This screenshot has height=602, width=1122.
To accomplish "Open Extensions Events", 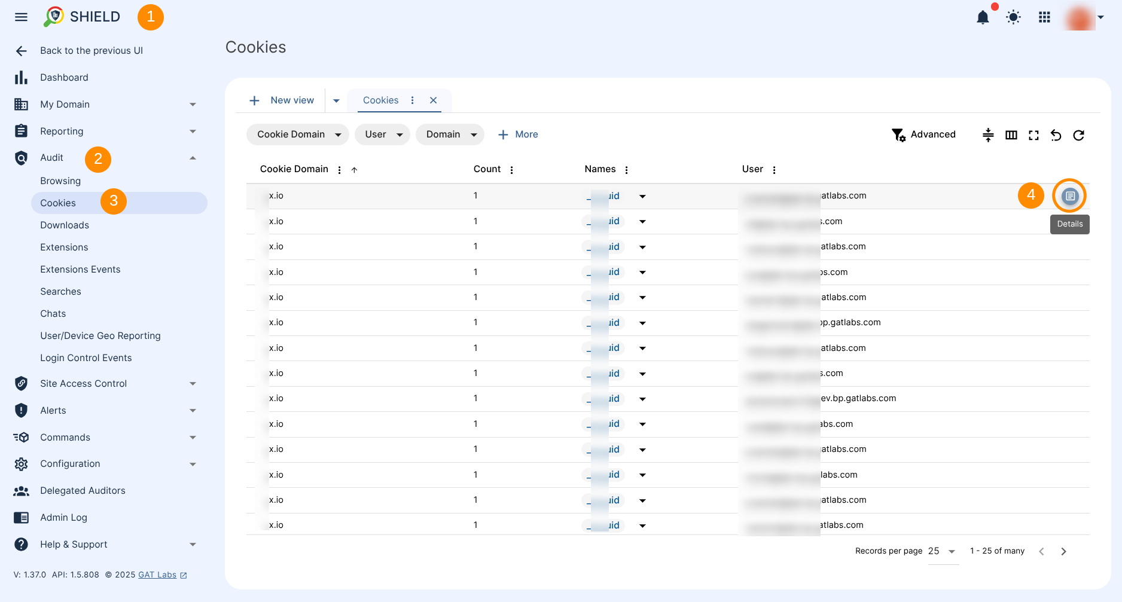I will 80,270.
